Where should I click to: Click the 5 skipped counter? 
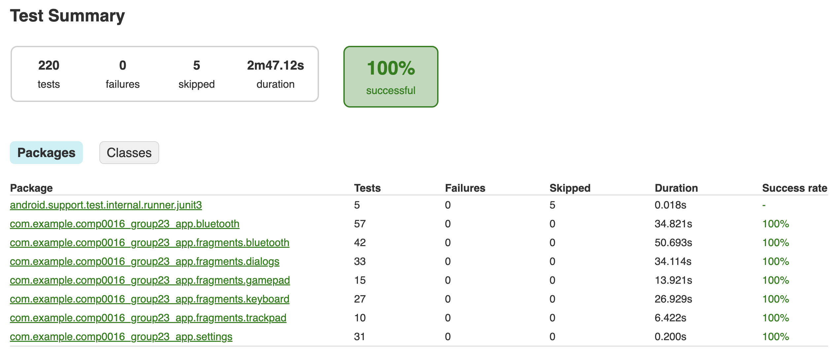(196, 74)
